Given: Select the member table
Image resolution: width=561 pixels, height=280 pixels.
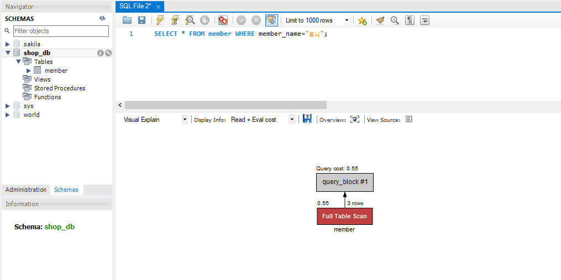Looking at the screenshot, I should tap(56, 71).
